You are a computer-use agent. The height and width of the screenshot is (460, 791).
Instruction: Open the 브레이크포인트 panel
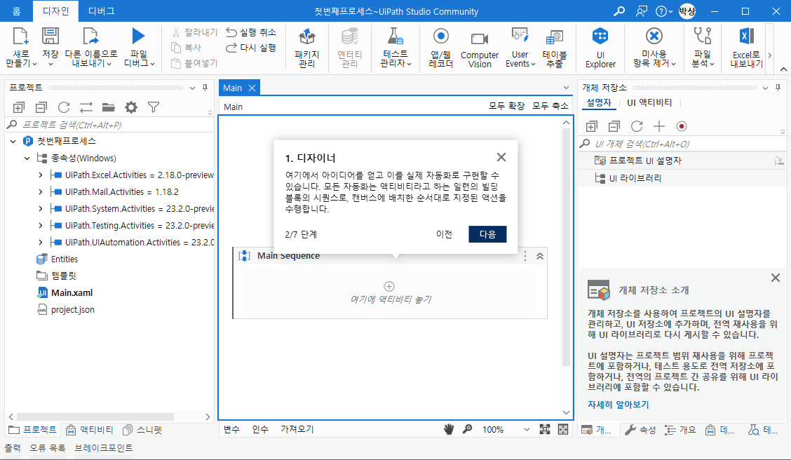(104, 448)
